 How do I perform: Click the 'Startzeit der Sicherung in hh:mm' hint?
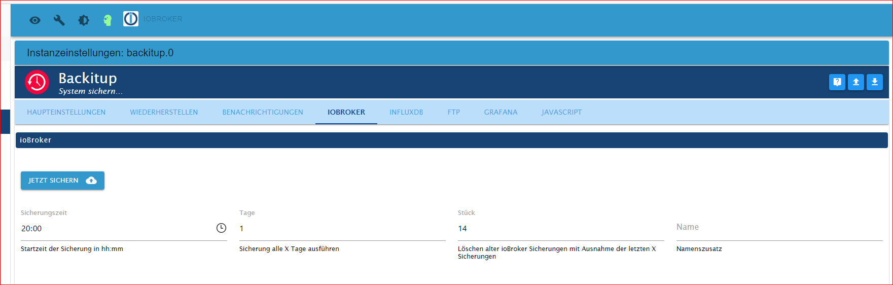tap(72, 249)
